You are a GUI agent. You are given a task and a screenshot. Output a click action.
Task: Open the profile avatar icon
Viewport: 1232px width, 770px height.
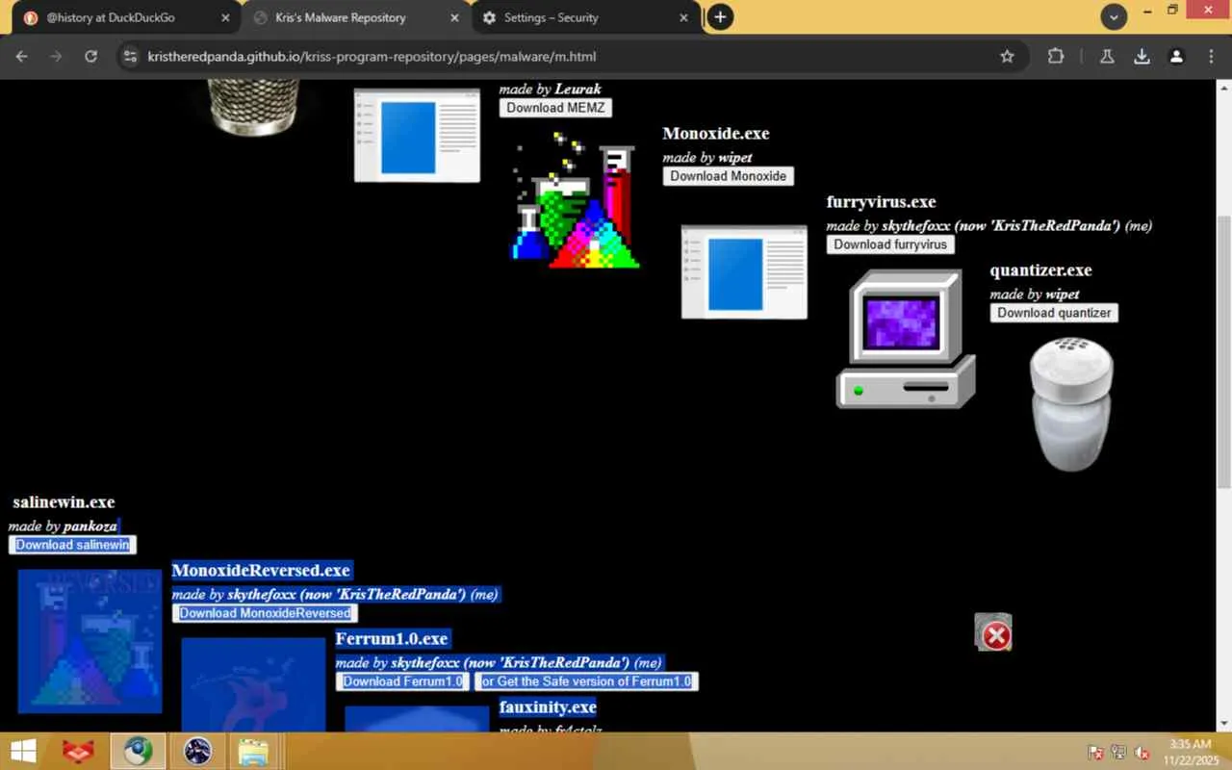[1176, 57]
